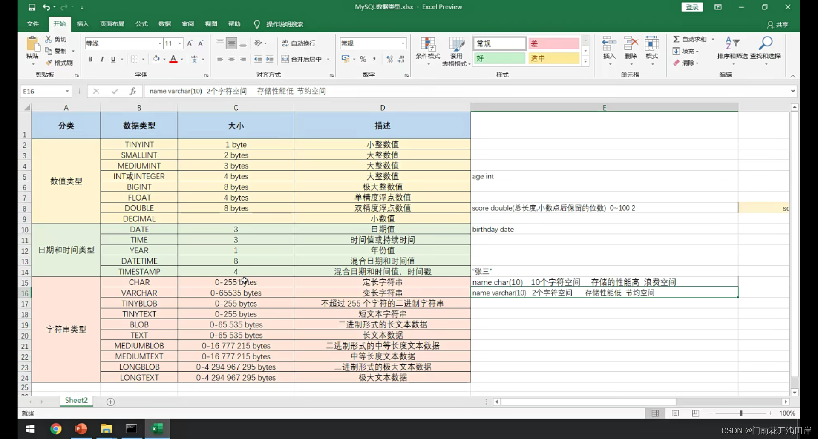The width and height of the screenshot is (818, 439).
Task: Click Decrease Indent icon
Action: coord(258,59)
